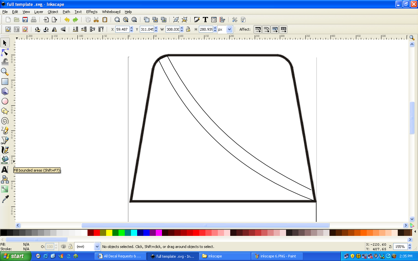Viewport: 418px width, 261px height.
Task: Select the Calligraphy tool
Action: 5,150
